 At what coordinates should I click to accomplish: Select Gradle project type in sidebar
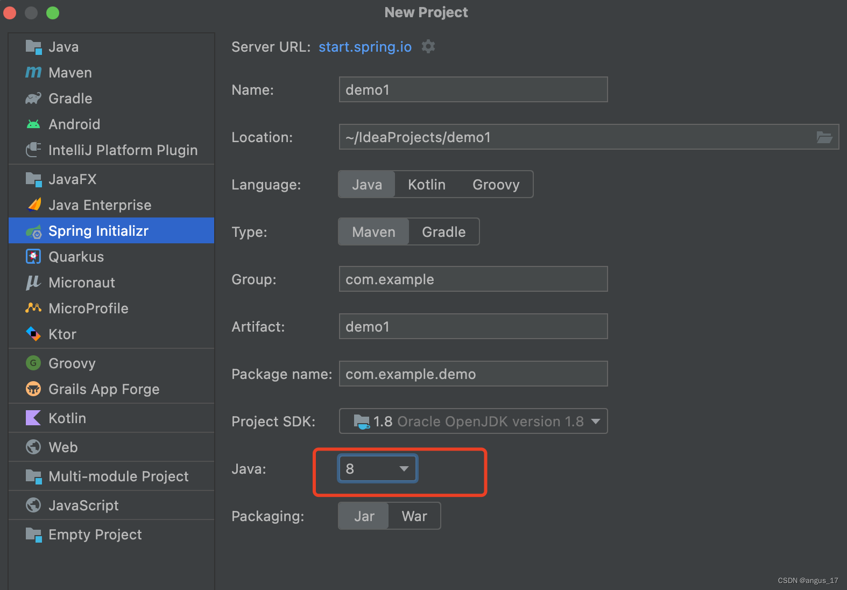tap(111, 99)
